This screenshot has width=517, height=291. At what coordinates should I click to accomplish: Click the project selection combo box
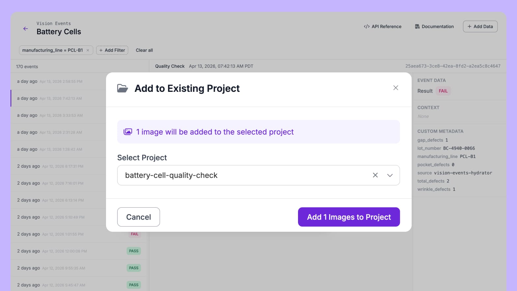[244, 175]
